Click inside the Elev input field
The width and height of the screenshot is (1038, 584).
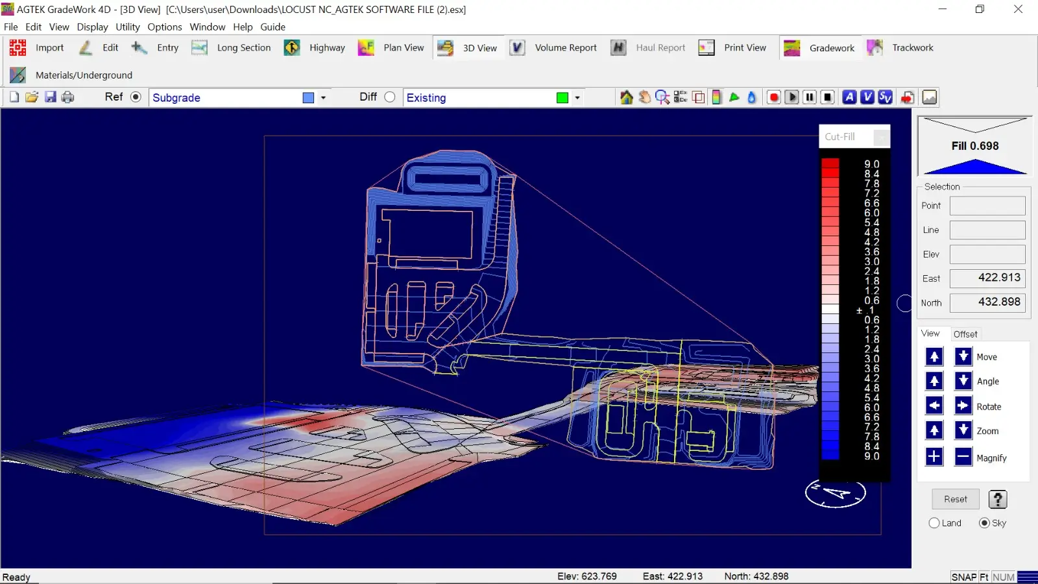[x=987, y=254]
